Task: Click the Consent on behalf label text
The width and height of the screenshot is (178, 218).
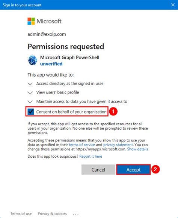Action: pos(71,112)
